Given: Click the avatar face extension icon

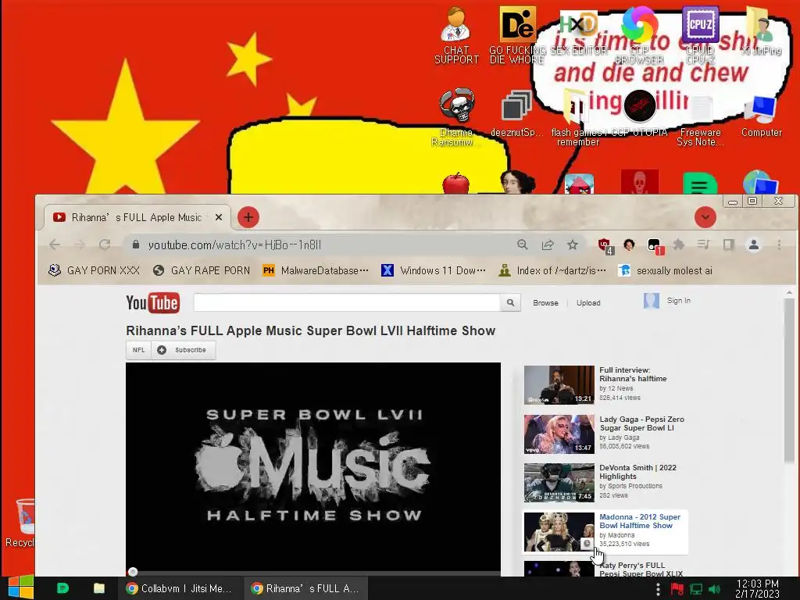Looking at the screenshot, I should [x=629, y=245].
